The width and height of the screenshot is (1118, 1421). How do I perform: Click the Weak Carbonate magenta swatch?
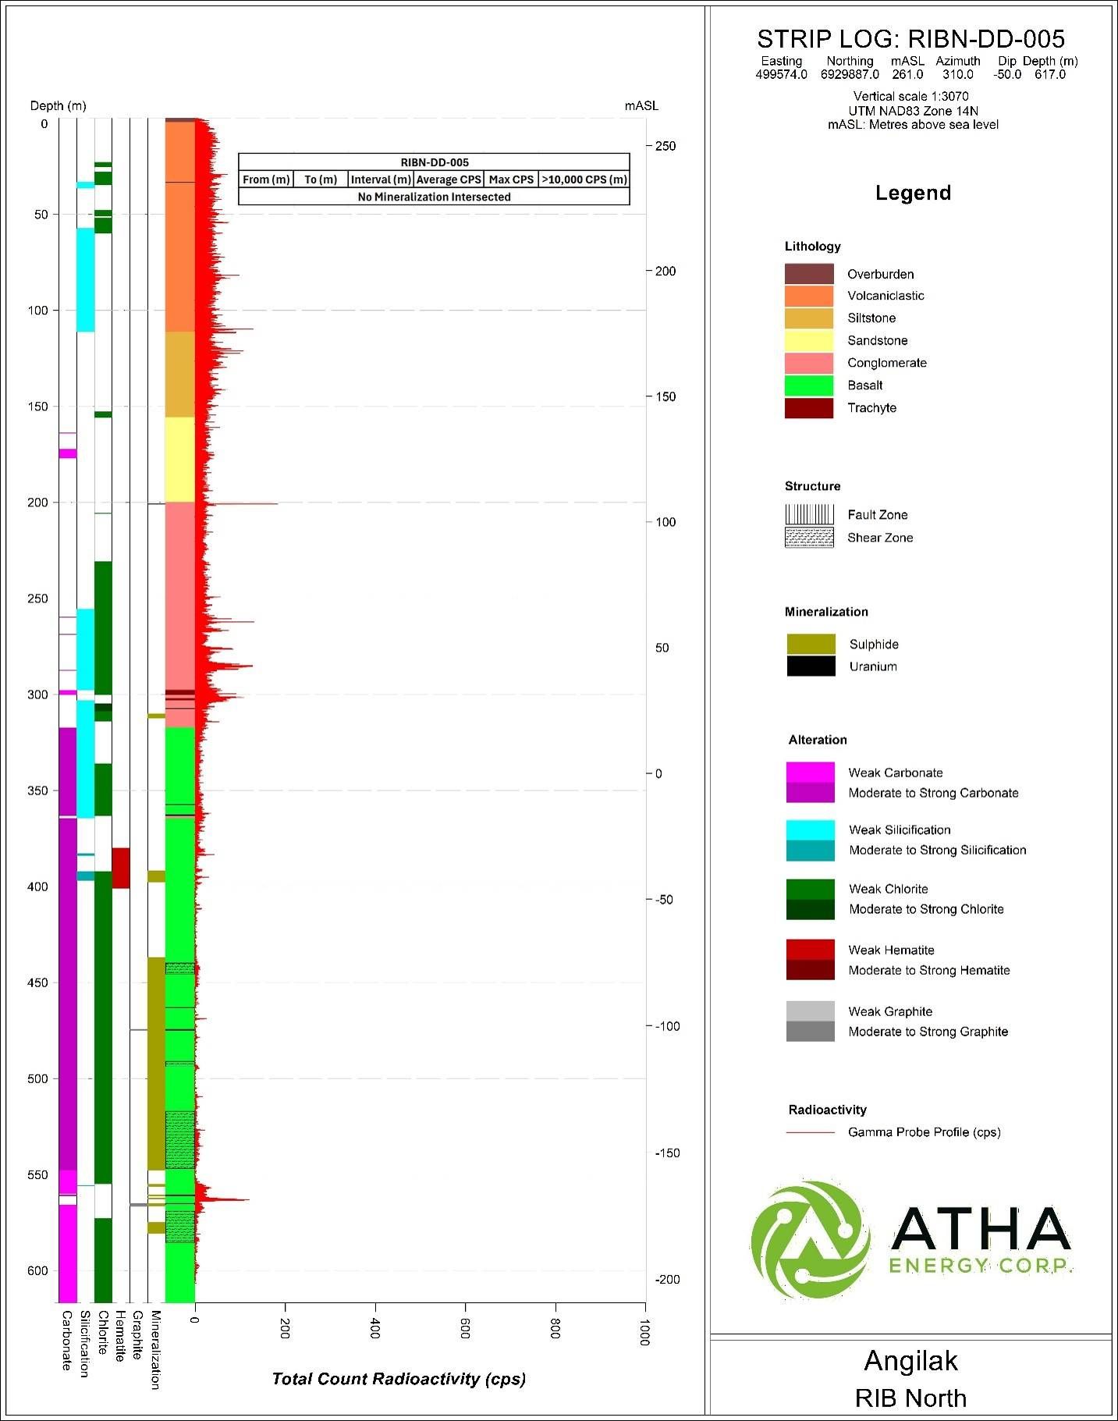(x=811, y=773)
